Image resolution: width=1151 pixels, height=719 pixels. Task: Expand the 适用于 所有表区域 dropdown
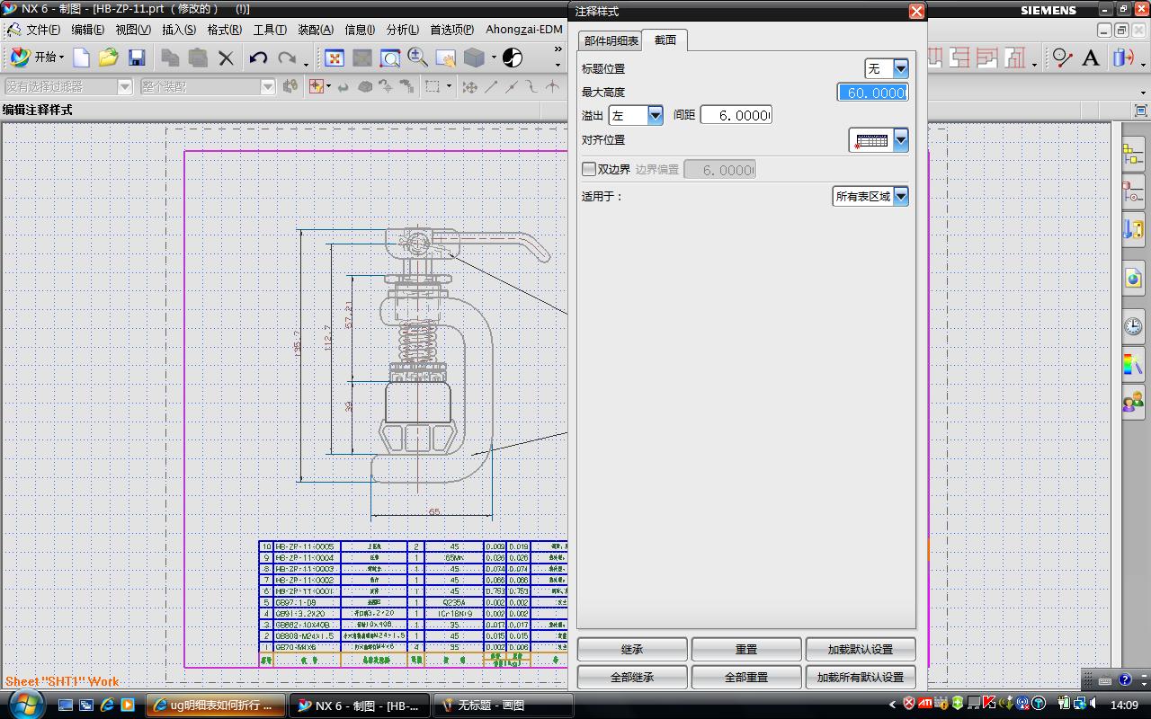[x=900, y=196]
